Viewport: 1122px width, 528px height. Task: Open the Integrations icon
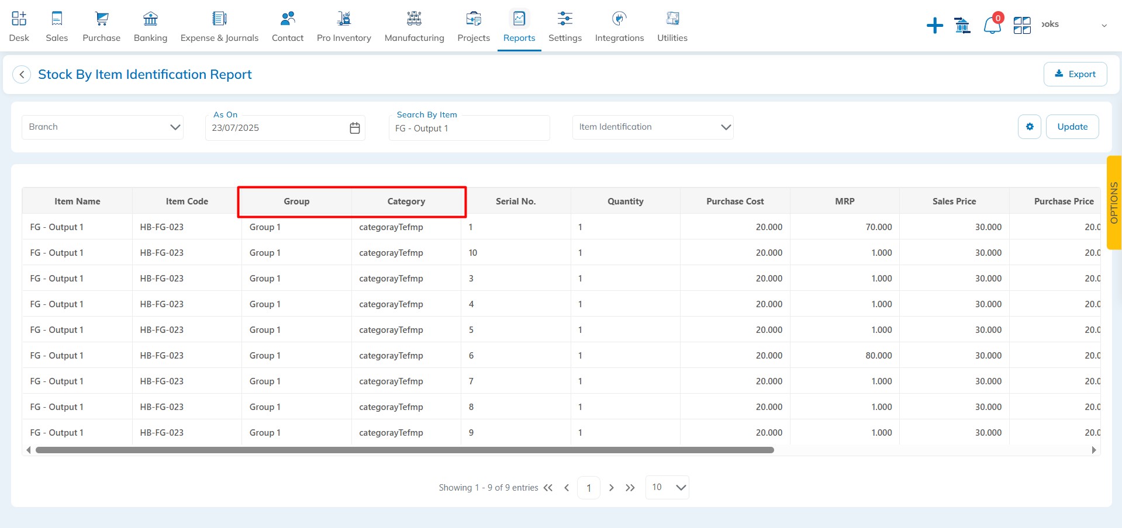[x=619, y=19]
